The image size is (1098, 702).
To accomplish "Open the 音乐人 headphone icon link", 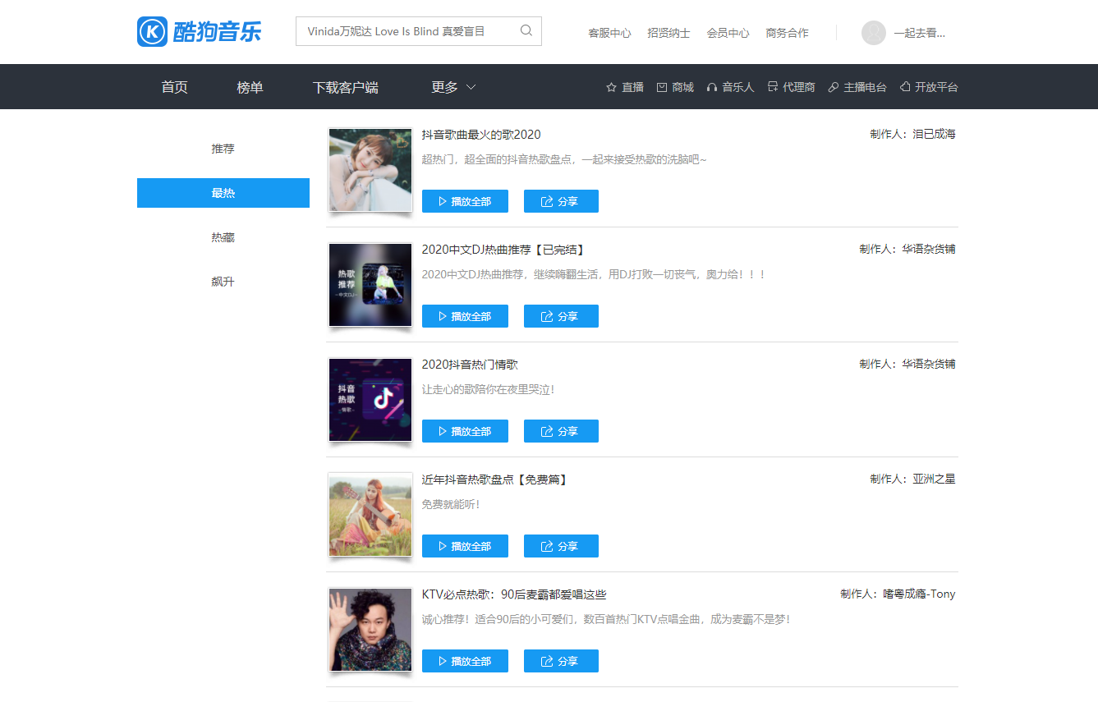I will coord(712,87).
